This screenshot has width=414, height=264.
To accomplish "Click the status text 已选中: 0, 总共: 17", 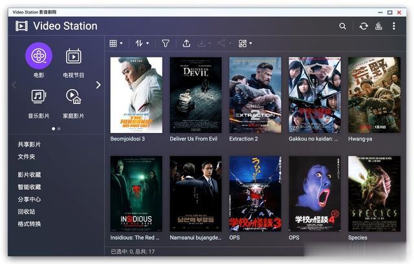I will (133, 252).
